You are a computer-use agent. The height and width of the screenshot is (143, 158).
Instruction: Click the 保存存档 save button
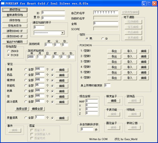(15, 20)
